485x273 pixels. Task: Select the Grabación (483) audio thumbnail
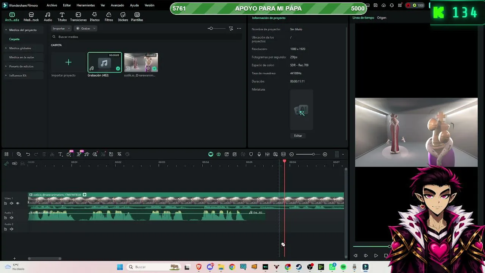[x=105, y=62]
